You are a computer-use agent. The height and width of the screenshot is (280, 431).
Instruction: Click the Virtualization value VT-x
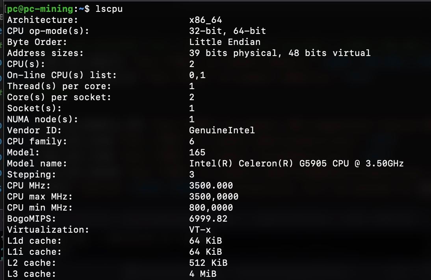click(x=200, y=230)
